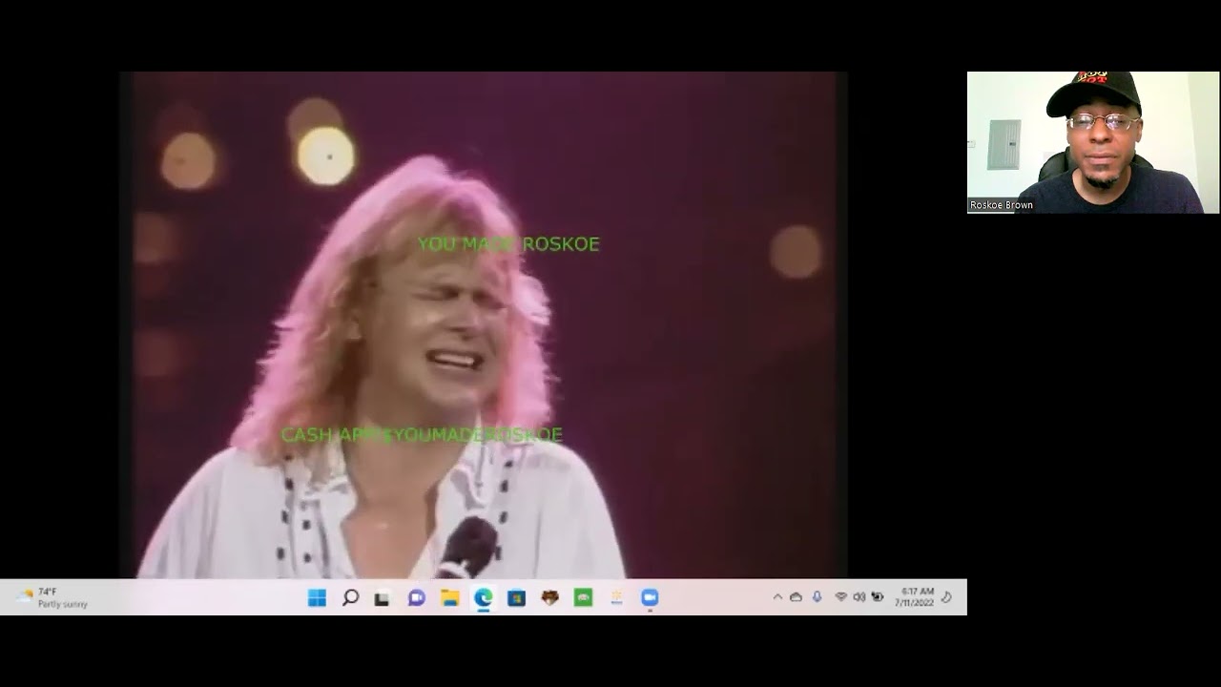Open the OneDrive cloud tray icon
Image resolution: width=1221 pixels, height=687 pixels.
coord(796,597)
